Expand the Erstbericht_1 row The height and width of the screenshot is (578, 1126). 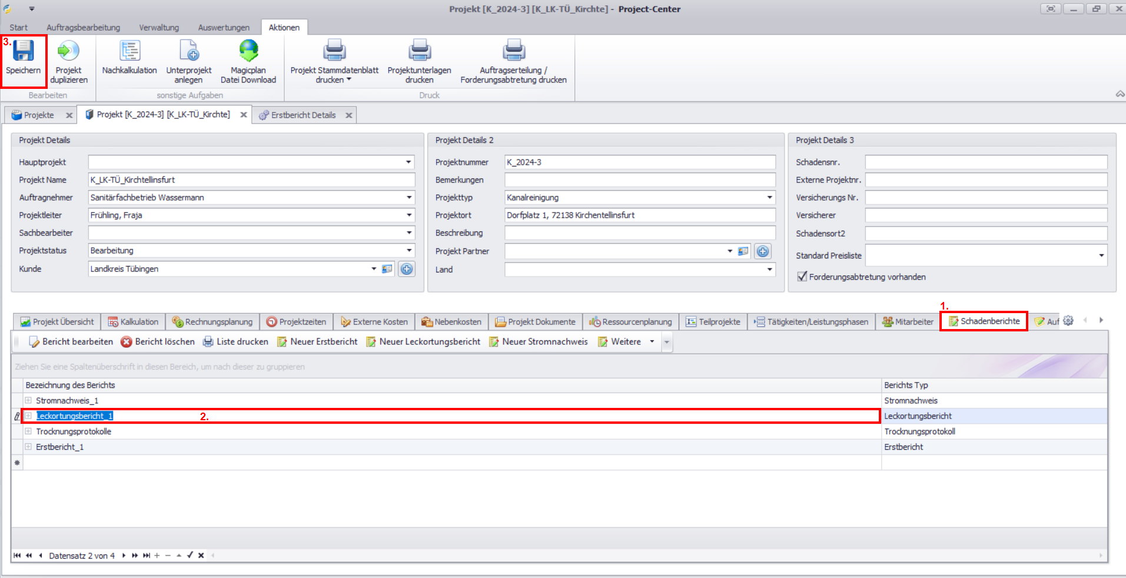[28, 447]
